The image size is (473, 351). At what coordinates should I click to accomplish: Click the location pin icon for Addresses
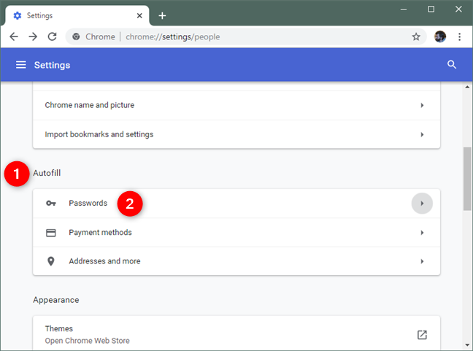pyautogui.click(x=51, y=261)
